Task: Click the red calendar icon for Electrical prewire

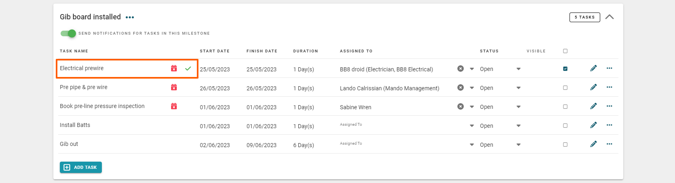Action: [174, 69]
